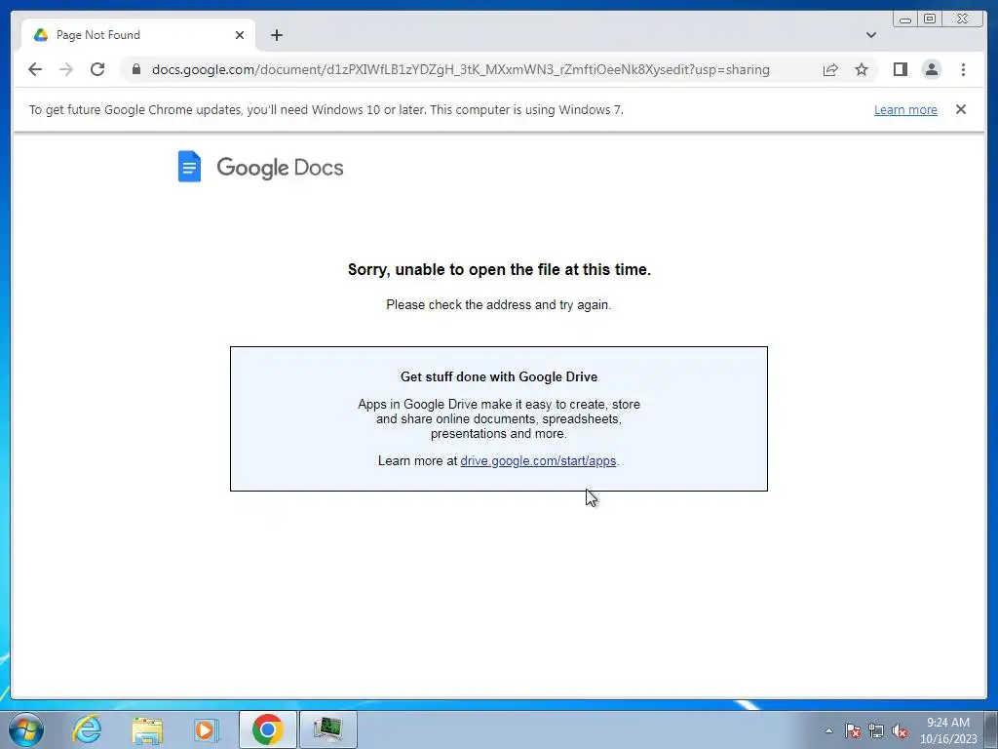The image size is (998, 749).
Task: View site information lock icon
Action: pyautogui.click(x=136, y=69)
